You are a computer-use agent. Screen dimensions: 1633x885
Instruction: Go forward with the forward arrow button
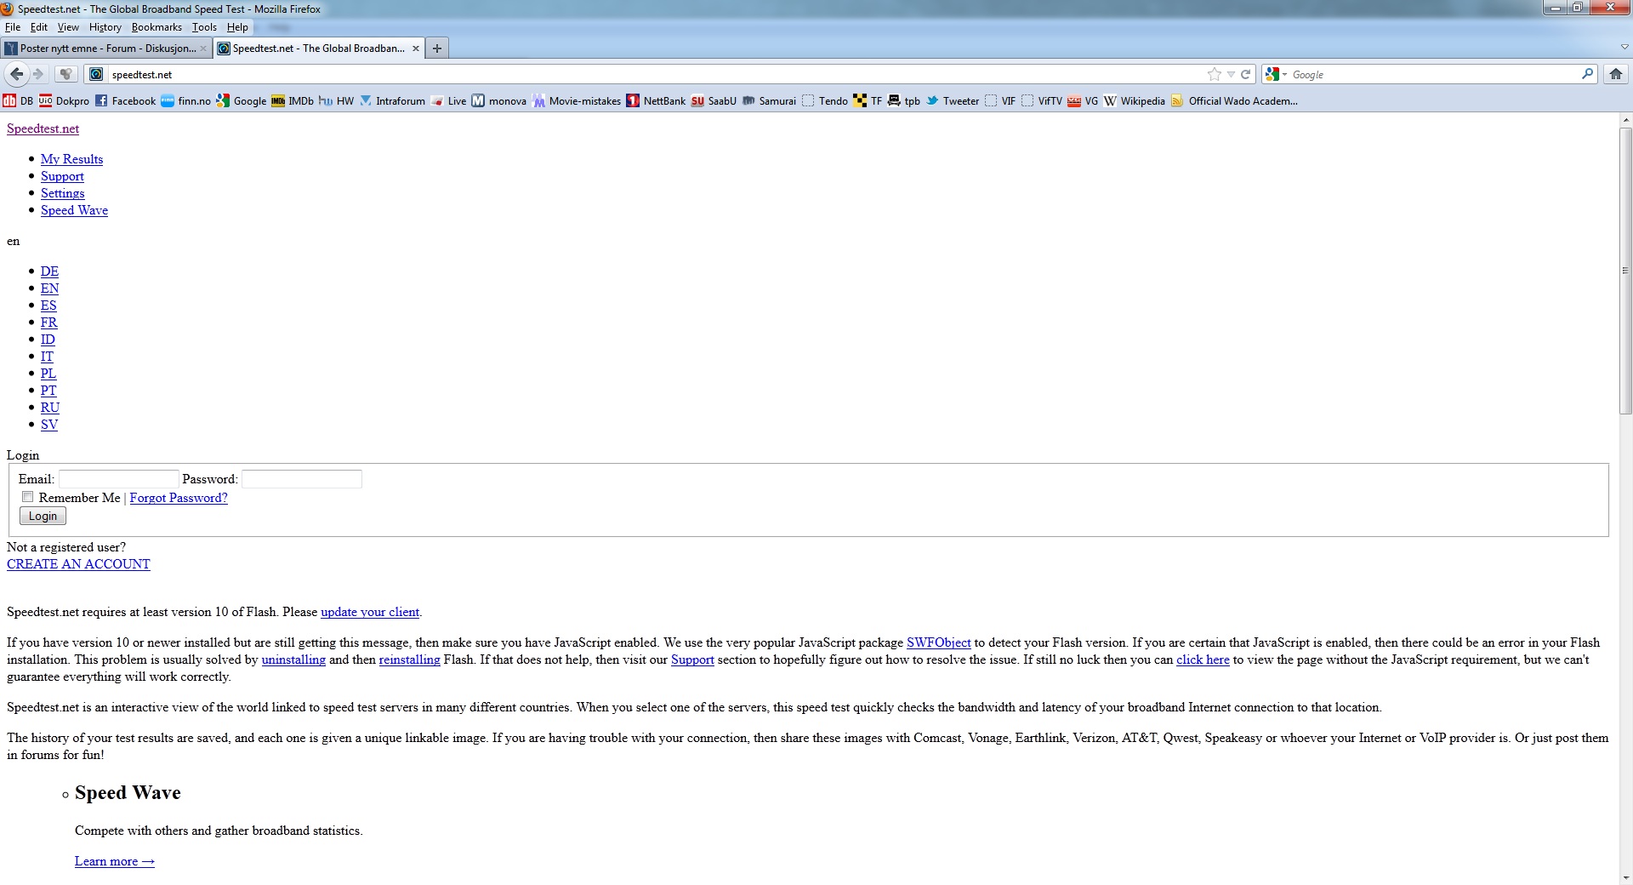point(38,74)
